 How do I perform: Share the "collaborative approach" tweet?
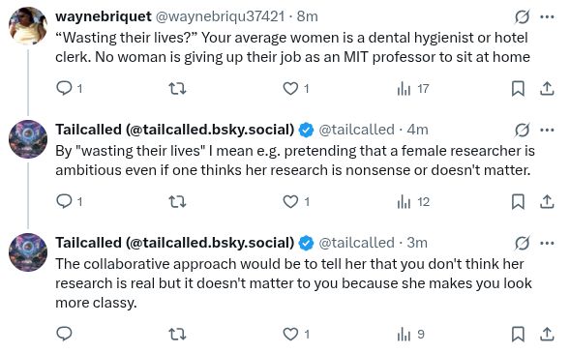(x=547, y=334)
